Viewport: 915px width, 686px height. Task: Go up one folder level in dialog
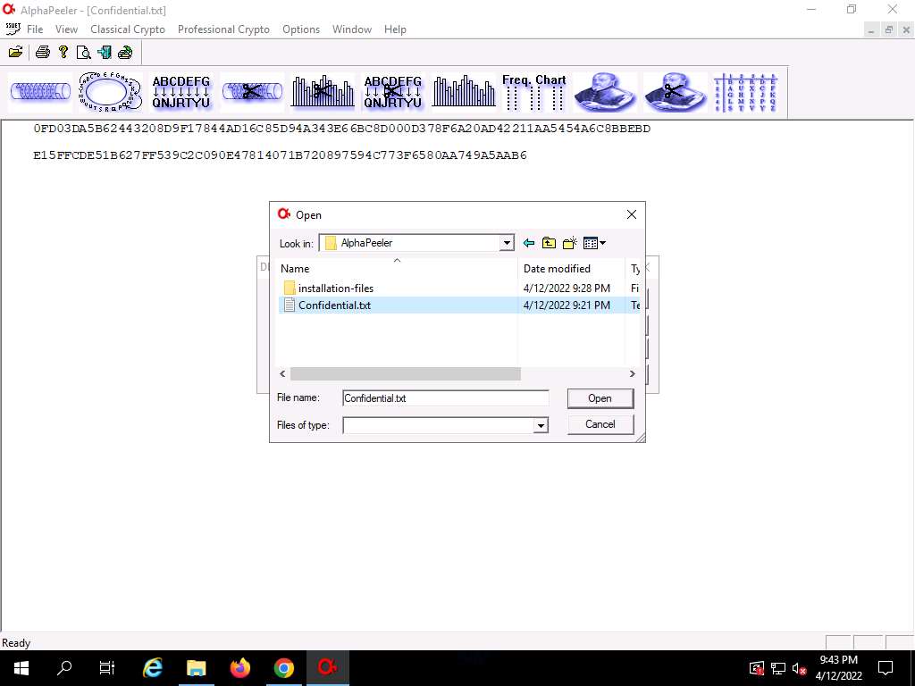(549, 243)
